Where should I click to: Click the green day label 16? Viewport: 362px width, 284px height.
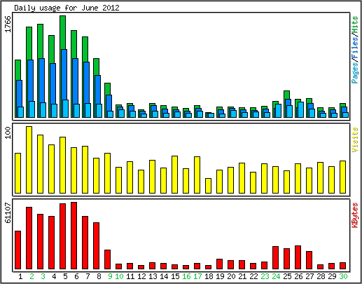pos(186,276)
